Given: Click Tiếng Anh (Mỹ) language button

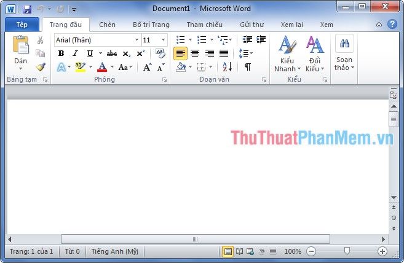Looking at the screenshot, I should (115, 251).
